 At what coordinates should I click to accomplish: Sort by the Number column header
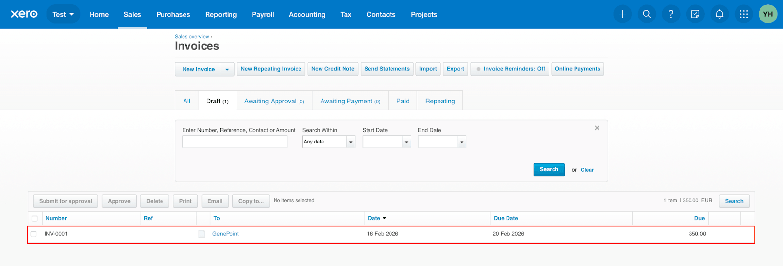(x=56, y=218)
